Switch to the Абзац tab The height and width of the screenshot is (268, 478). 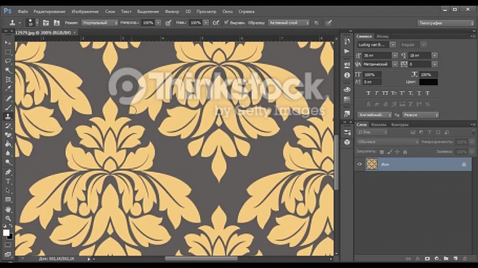382,36
